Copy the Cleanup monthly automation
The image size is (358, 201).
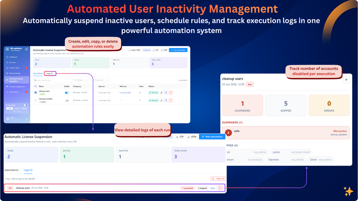(166, 100)
